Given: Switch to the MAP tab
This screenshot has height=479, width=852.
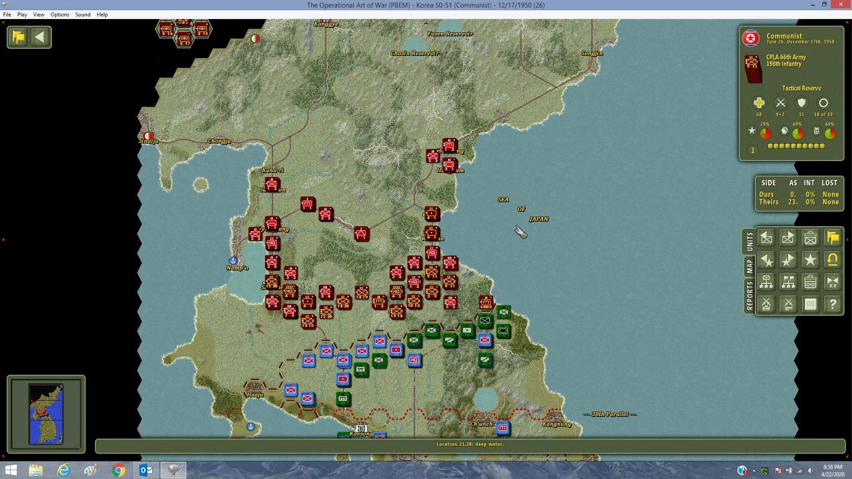Looking at the screenshot, I should [749, 267].
